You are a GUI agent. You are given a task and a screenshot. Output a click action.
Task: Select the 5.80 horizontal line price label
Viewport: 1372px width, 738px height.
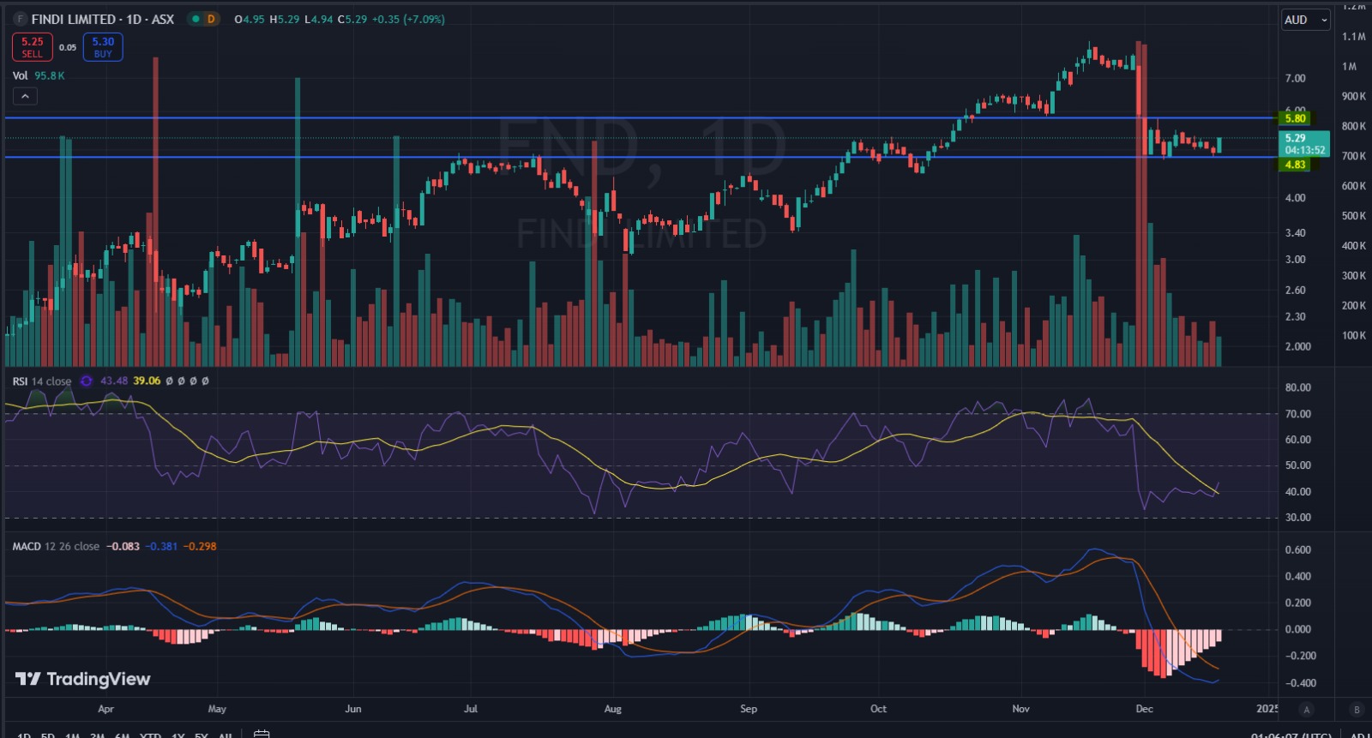coord(1295,118)
